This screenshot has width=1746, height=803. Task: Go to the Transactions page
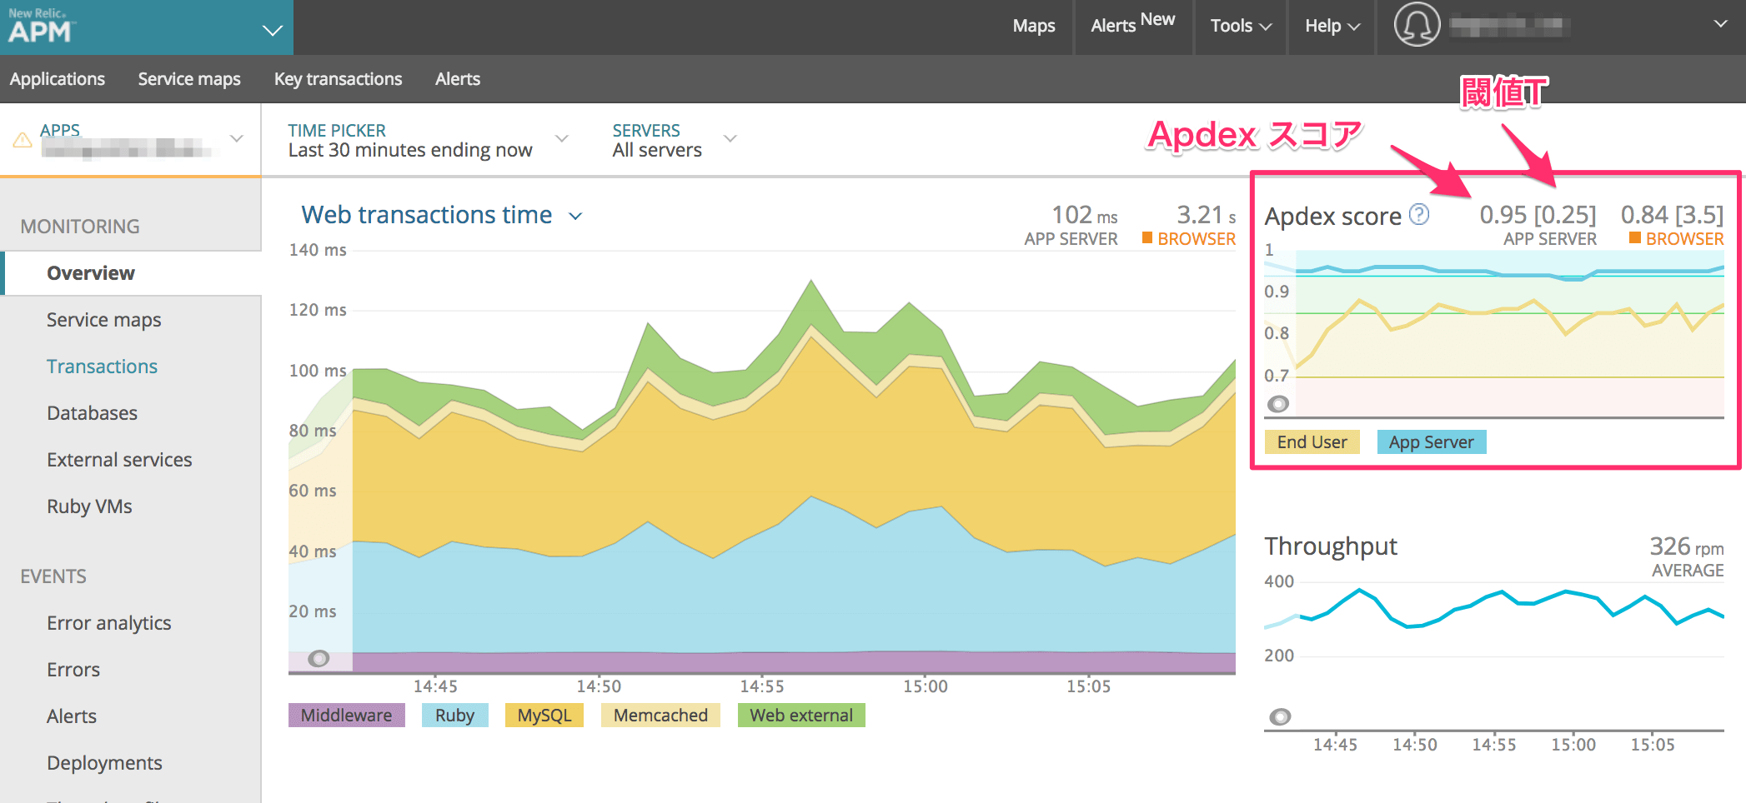102,366
